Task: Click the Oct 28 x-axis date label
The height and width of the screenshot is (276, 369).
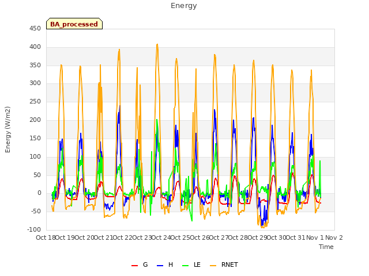Action: tap(238, 237)
